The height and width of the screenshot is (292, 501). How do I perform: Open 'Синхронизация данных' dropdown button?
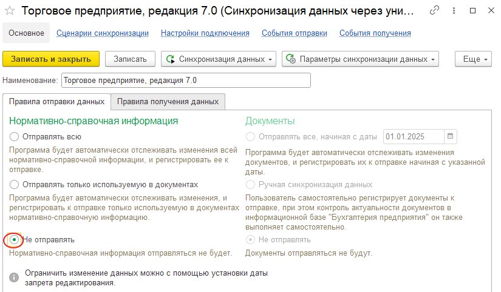[x=219, y=59]
